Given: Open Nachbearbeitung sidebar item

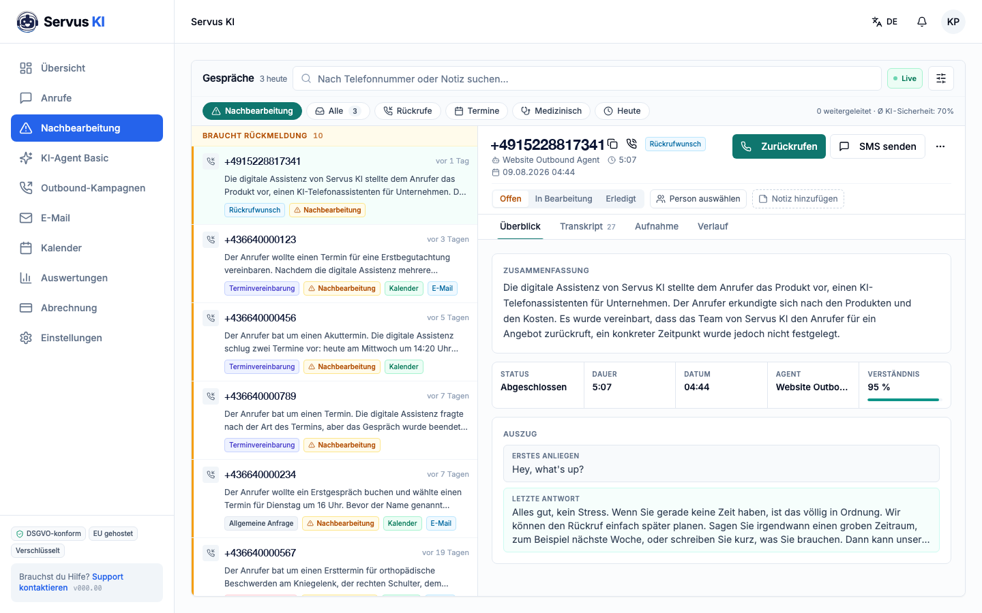Looking at the screenshot, I should pyautogui.click(x=87, y=128).
